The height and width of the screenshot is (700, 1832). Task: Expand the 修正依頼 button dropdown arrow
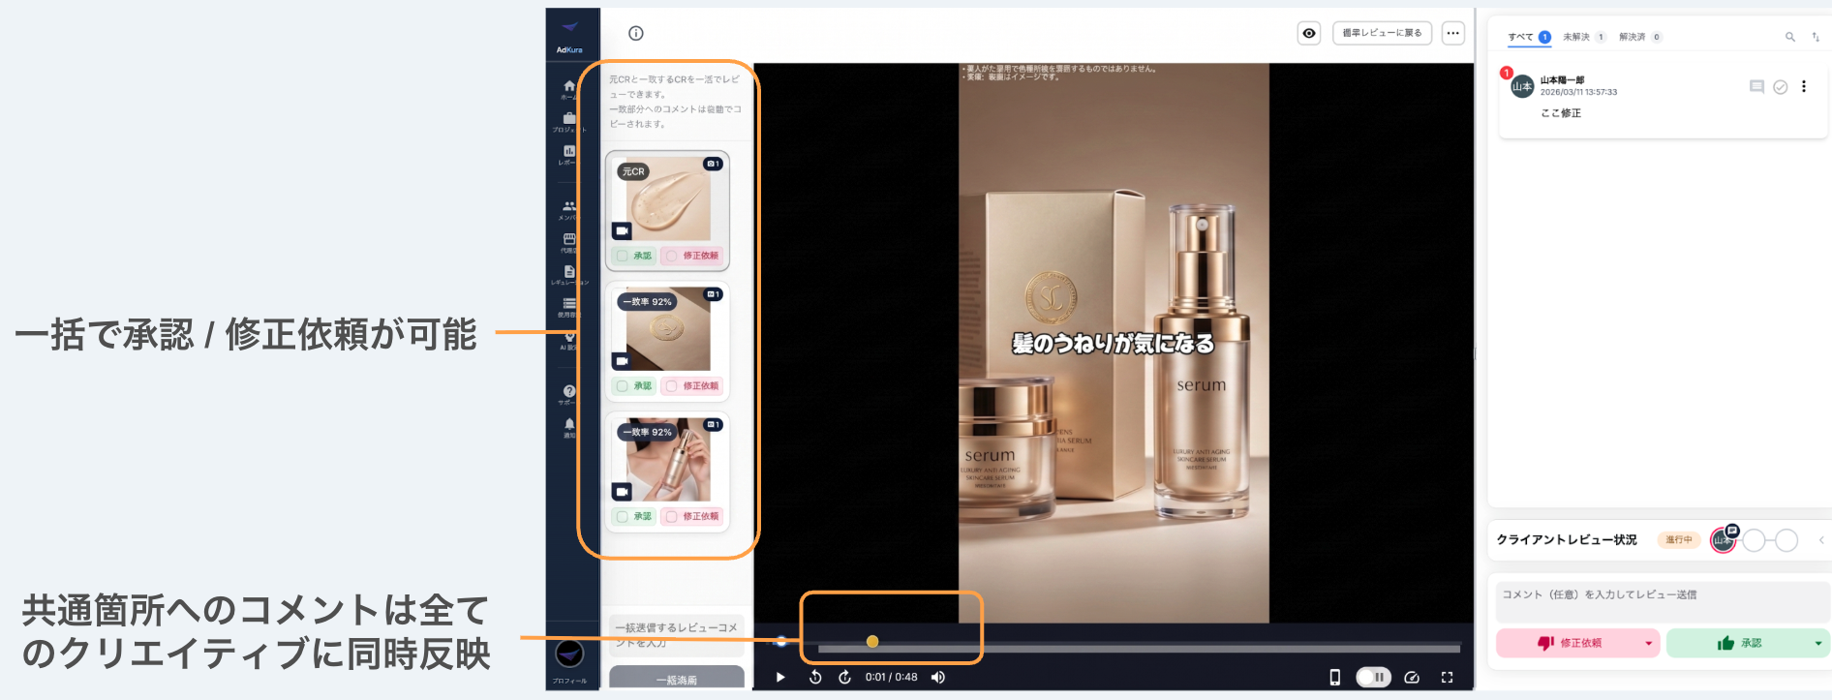1648,644
